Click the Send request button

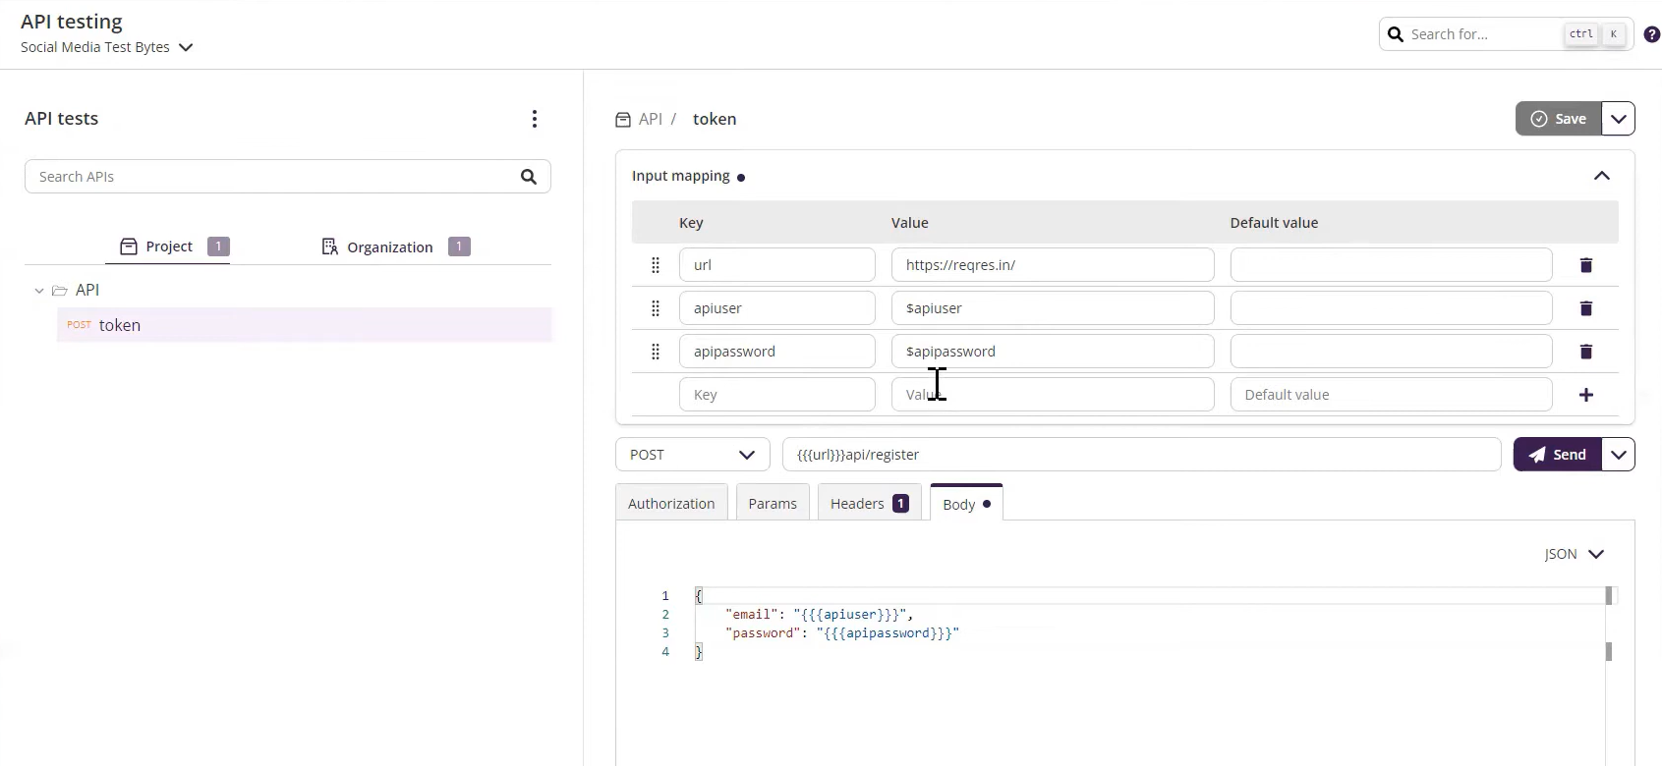(x=1557, y=455)
